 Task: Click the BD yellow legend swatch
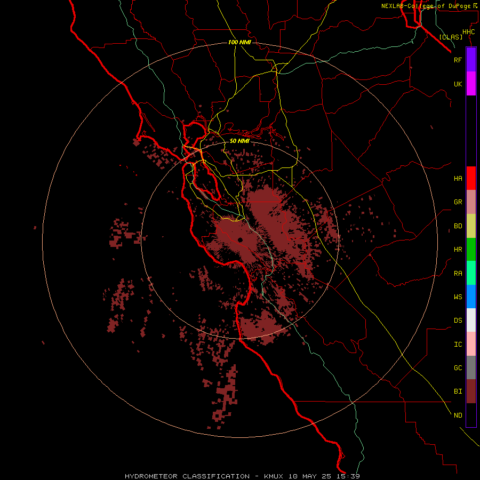point(471,226)
